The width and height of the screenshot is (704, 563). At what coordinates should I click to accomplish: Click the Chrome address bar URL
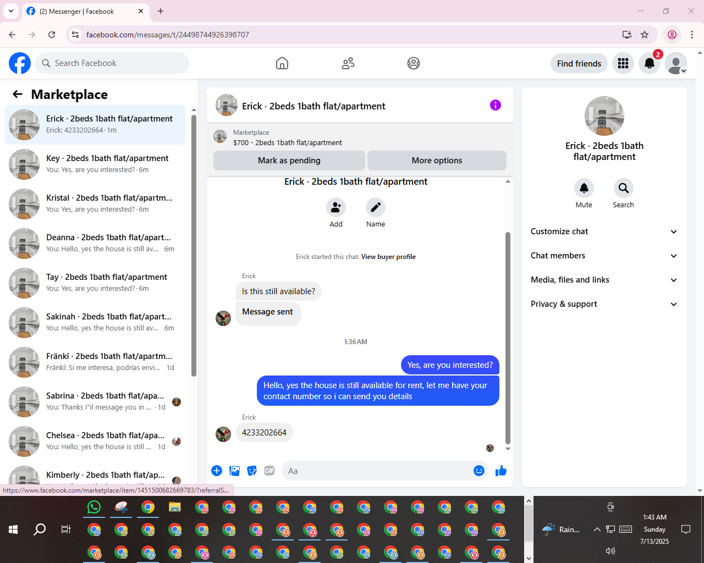click(168, 35)
